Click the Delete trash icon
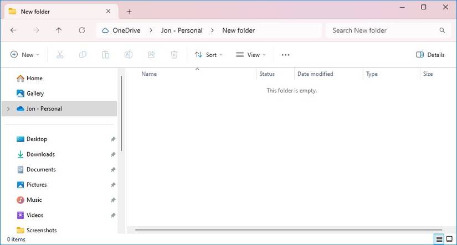 pos(174,55)
